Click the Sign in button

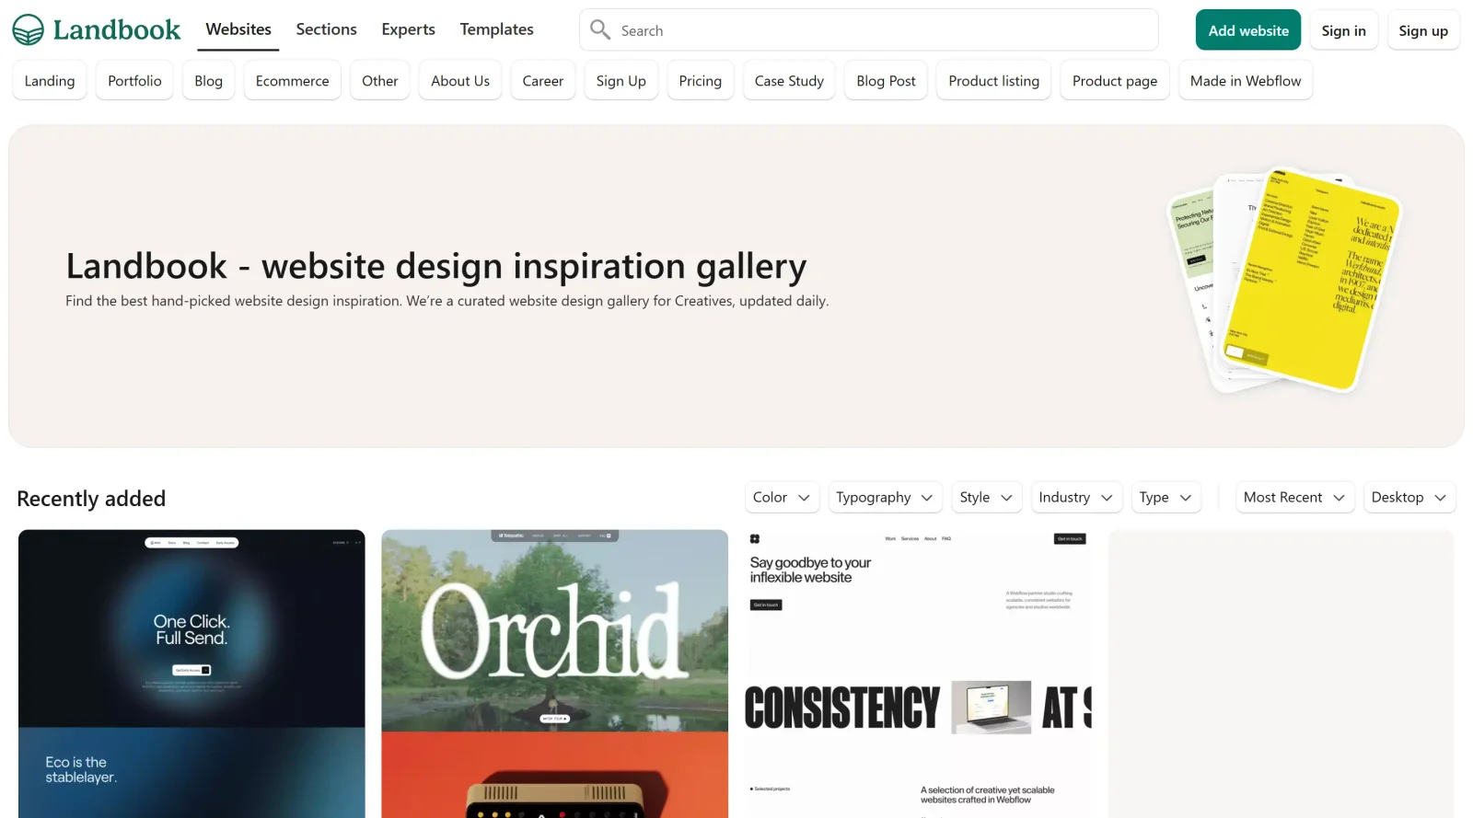(x=1343, y=30)
